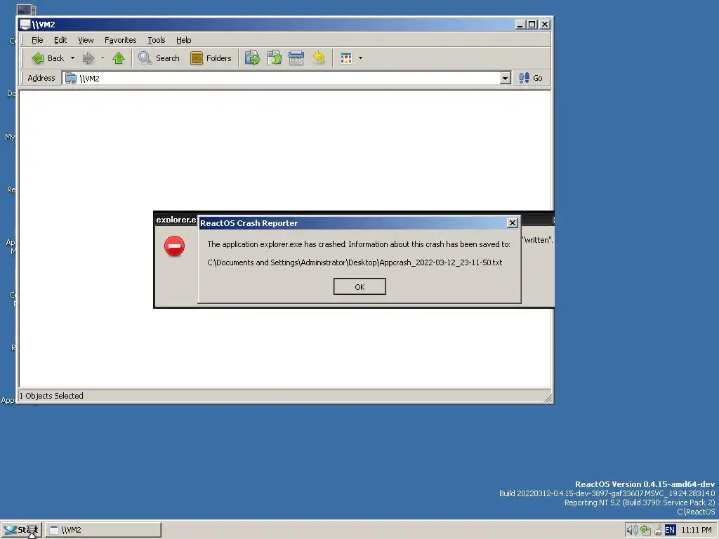Click the red error stop icon
The image size is (719, 539).
(174, 246)
